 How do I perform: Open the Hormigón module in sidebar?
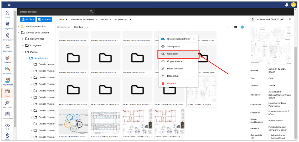tap(8, 47)
